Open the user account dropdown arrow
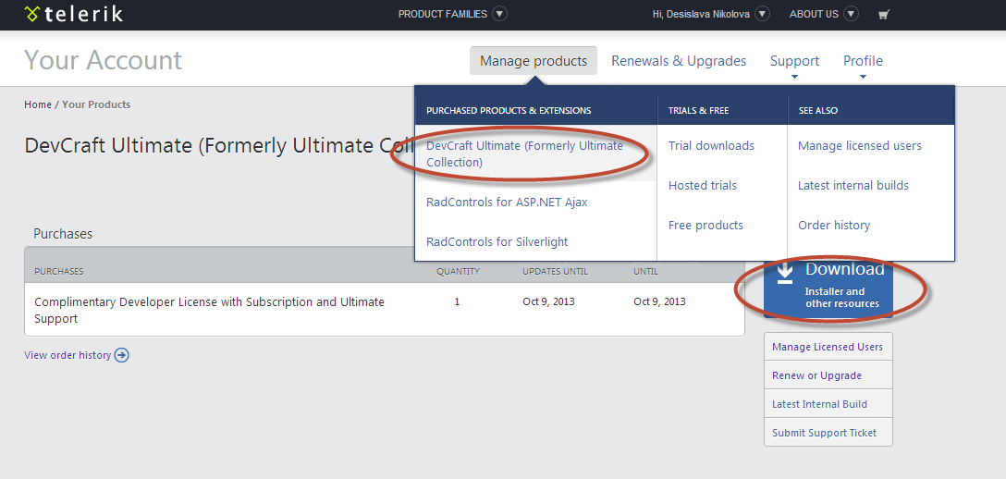The height and width of the screenshot is (479, 1006). (762, 14)
